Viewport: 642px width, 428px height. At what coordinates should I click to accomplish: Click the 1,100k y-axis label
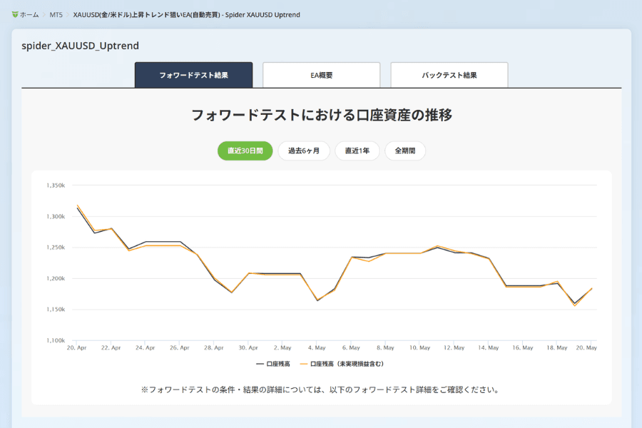tap(56, 340)
